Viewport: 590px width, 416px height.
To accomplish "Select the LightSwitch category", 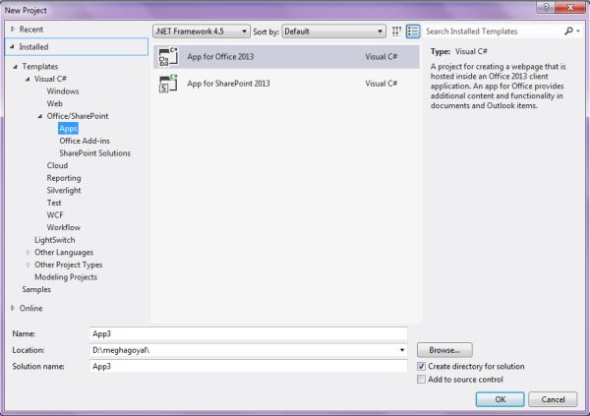I will [x=54, y=240].
